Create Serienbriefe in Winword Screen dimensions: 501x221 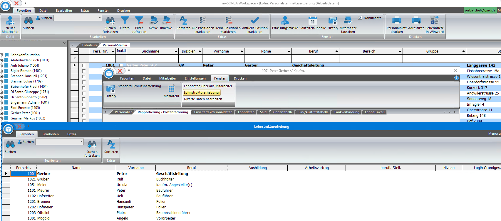pos(435,25)
